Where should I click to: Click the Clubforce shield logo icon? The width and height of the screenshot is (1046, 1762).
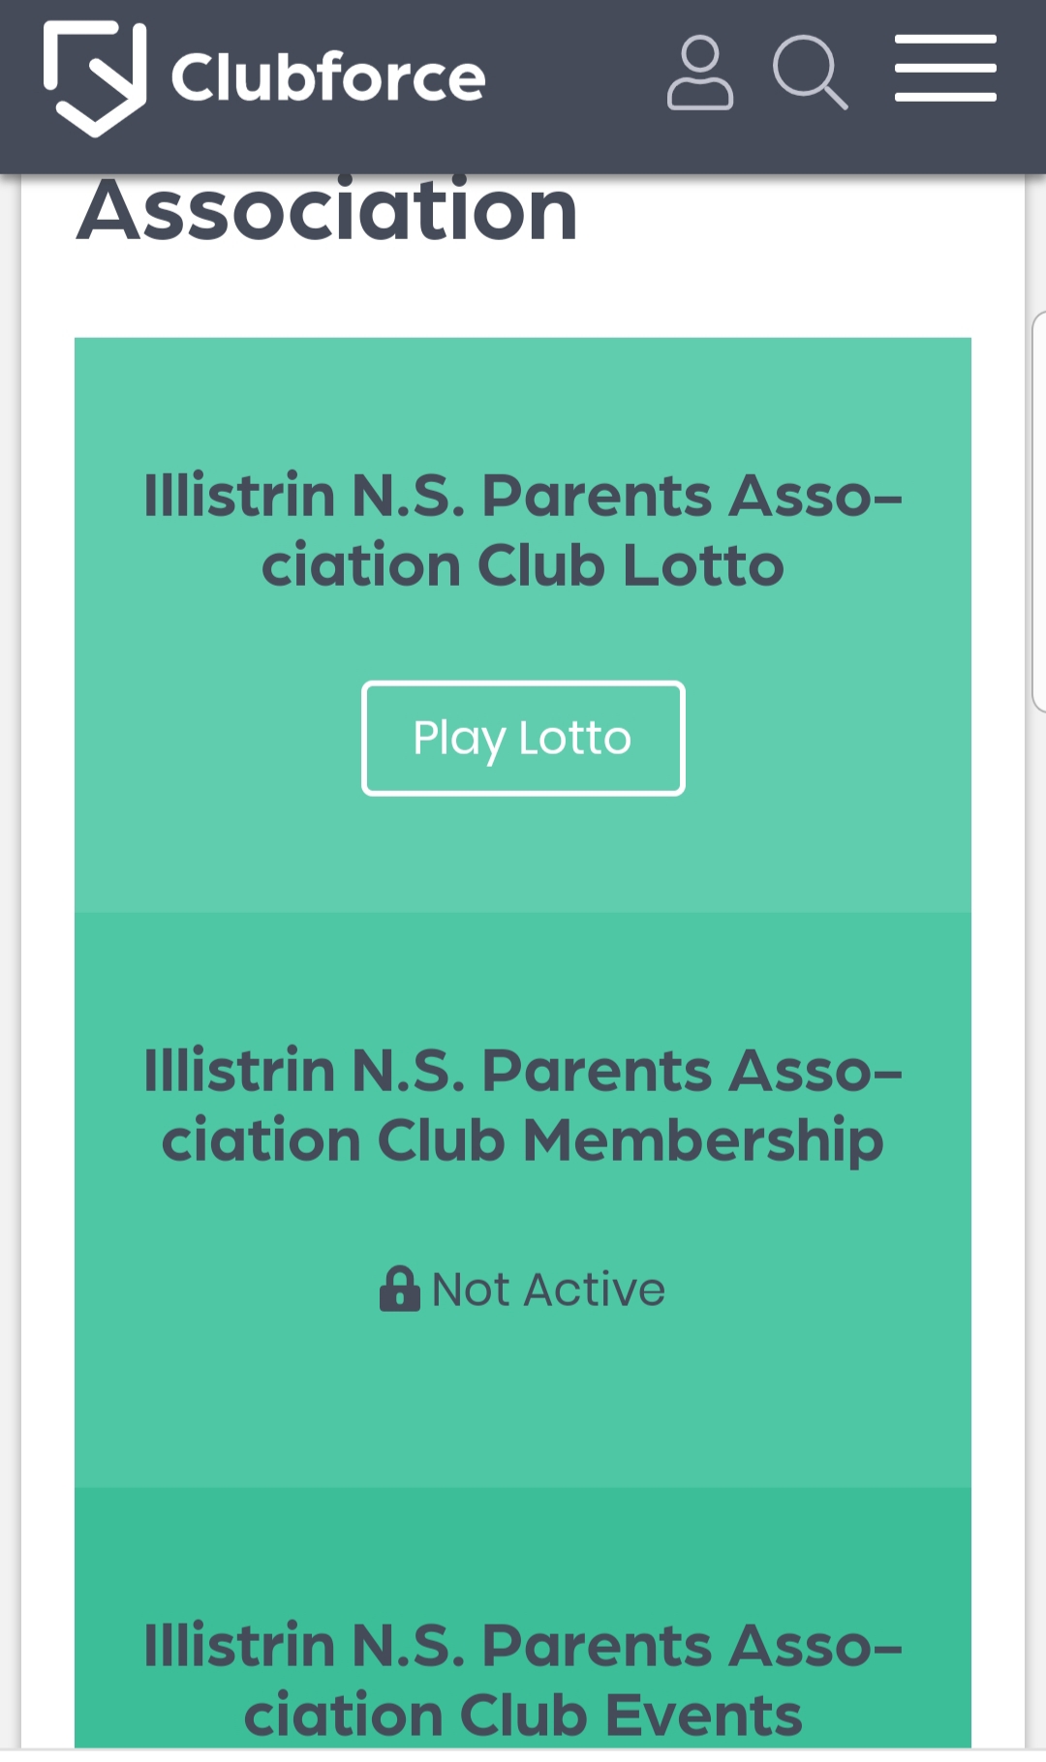[95, 77]
